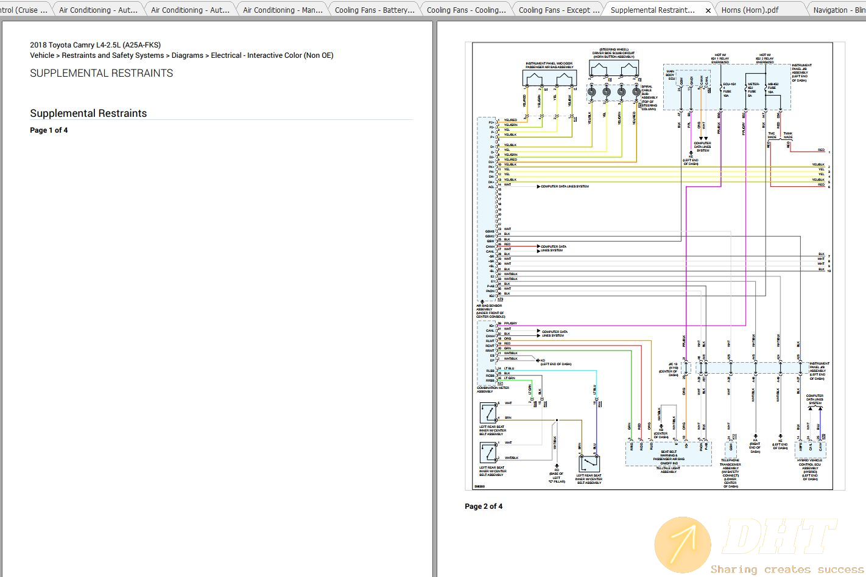Viewport: 866px width, 577px height.
Task: Click the supplemental restraints wiring diagram
Action: (655, 266)
